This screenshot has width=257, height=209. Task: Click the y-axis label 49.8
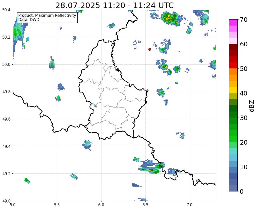click(x=6, y=92)
